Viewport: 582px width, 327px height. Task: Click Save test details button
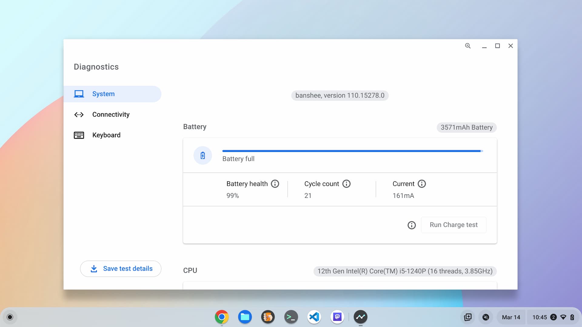click(x=120, y=268)
